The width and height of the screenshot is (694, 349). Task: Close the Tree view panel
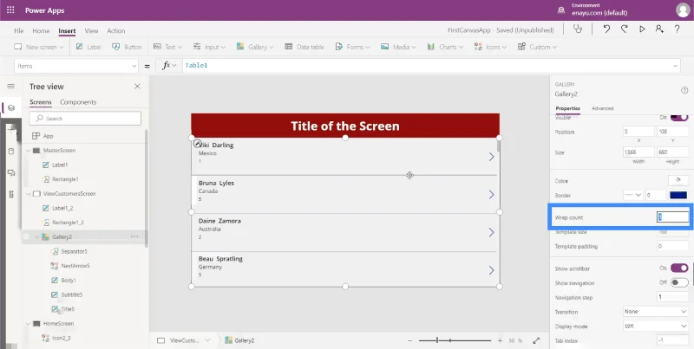click(137, 86)
